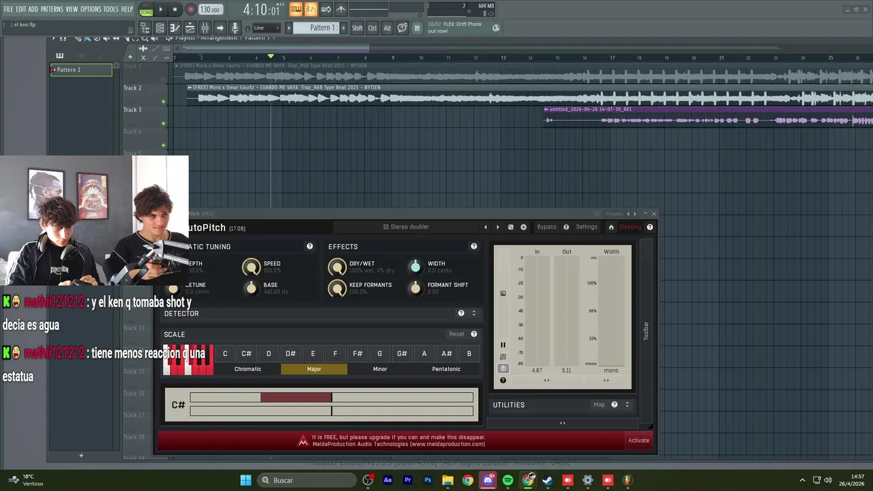Toggle the F# note in scale
Screen dimensions: 873x491
tap(357, 353)
